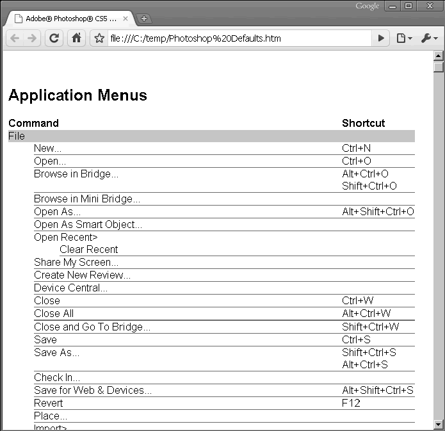Click the 'Open As Smart Object...' command

pos(88,225)
